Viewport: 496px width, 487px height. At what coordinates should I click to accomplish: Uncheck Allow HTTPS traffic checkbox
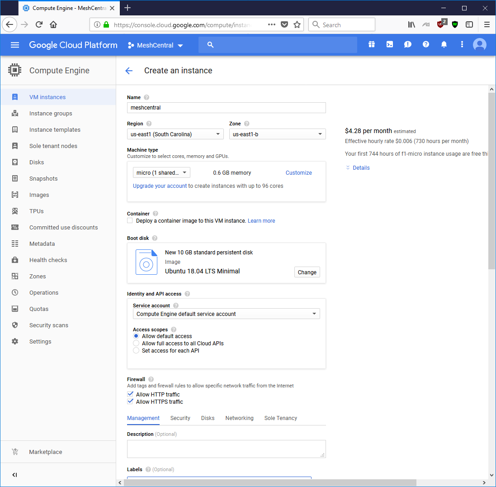click(130, 401)
